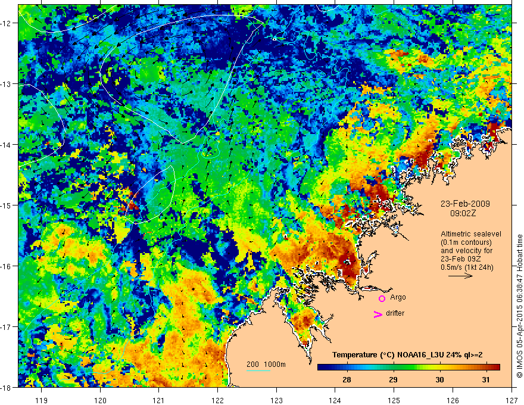
Task: Click the velocity scale arrow in legend
Action: point(460,276)
